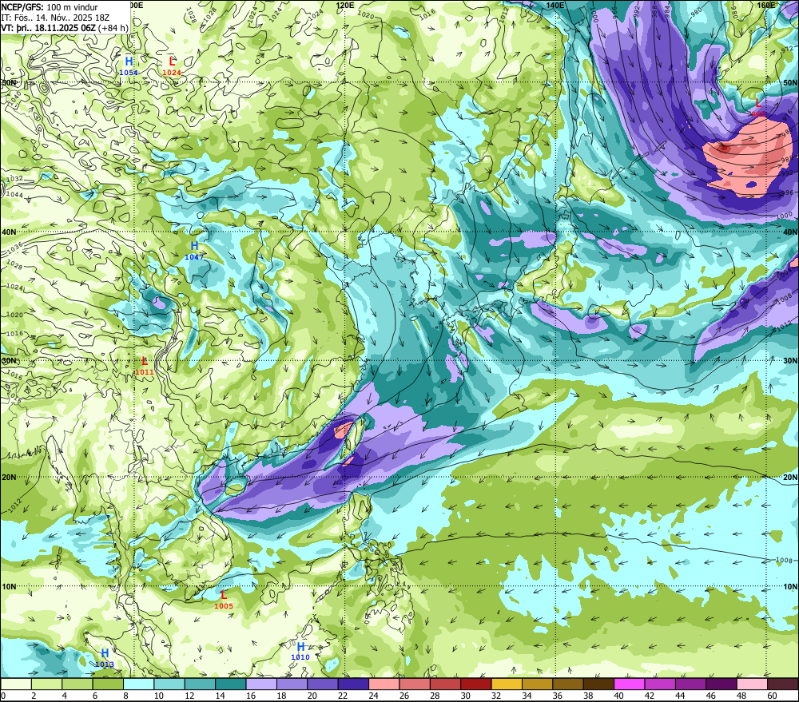Click the 'NCEP/GFS: 100 m vindur' title text

(x=50, y=7)
